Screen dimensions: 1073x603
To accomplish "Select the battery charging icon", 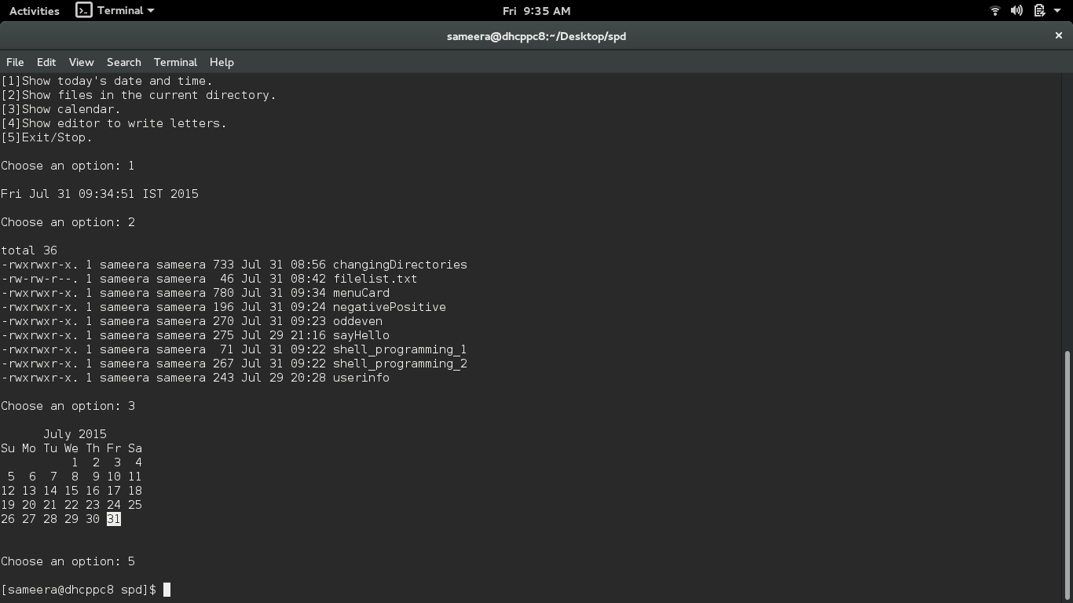I will (1038, 10).
